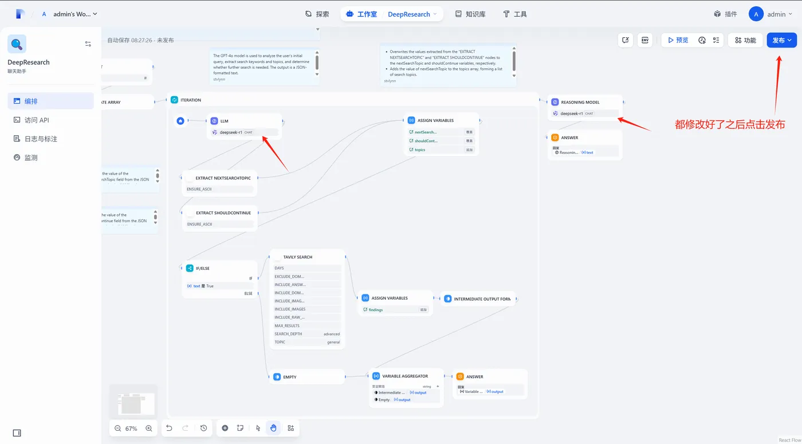Screen dimensions: 802x444
Task: Click the canvas minimap thumbnail
Action: coord(133,401)
